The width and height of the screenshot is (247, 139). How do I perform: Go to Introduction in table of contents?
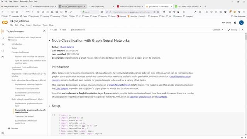tap(17, 44)
